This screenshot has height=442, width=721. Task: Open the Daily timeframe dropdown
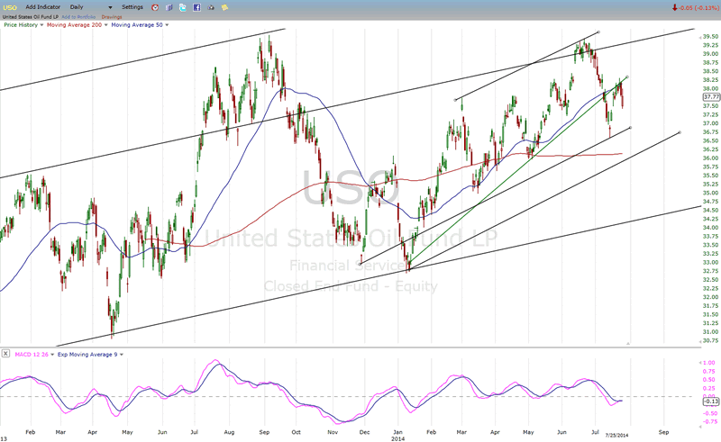click(x=91, y=7)
